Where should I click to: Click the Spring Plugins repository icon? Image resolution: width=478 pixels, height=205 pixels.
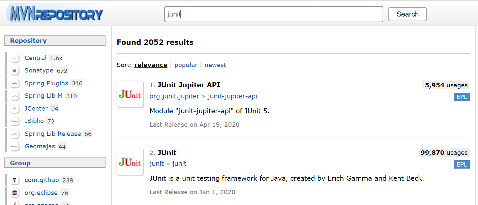pyautogui.click(x=14, y=83)
